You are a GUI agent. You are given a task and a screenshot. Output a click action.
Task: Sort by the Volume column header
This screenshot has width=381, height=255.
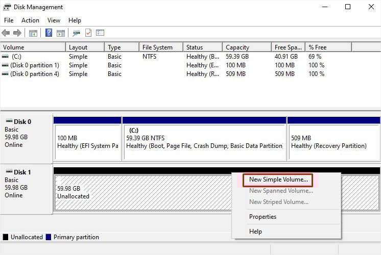point(33,47)
